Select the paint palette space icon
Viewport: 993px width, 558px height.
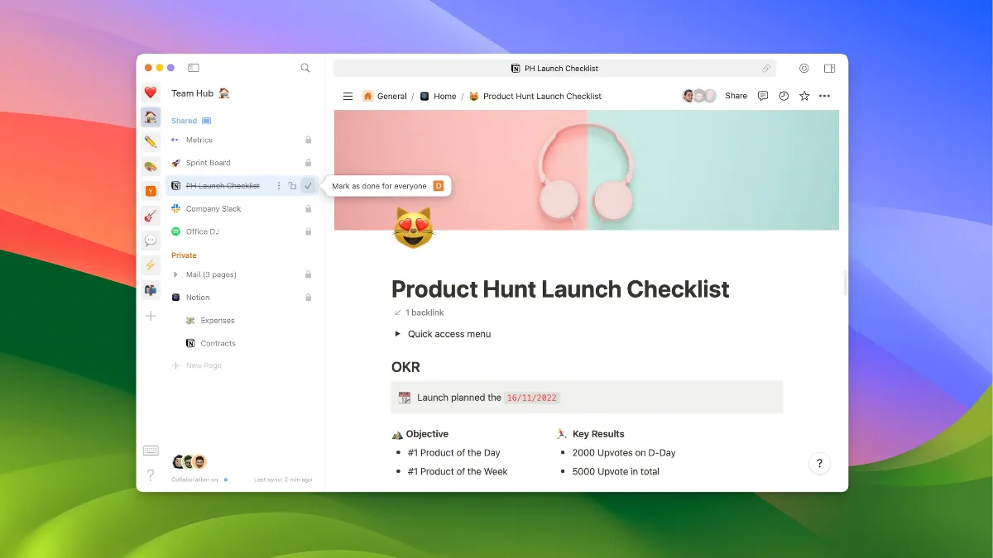click(x=151, y=166)
